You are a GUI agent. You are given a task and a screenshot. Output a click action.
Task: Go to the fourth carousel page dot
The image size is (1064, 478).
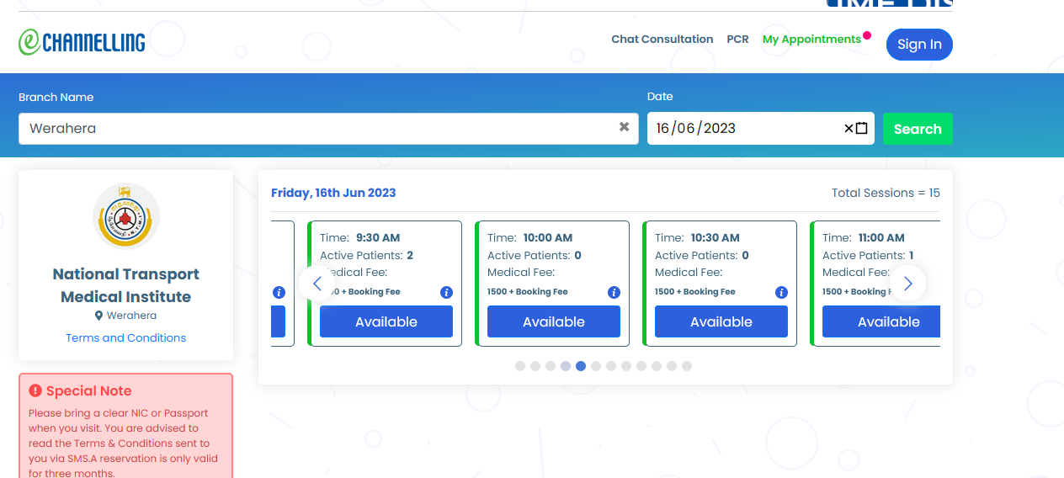[566, 366]
